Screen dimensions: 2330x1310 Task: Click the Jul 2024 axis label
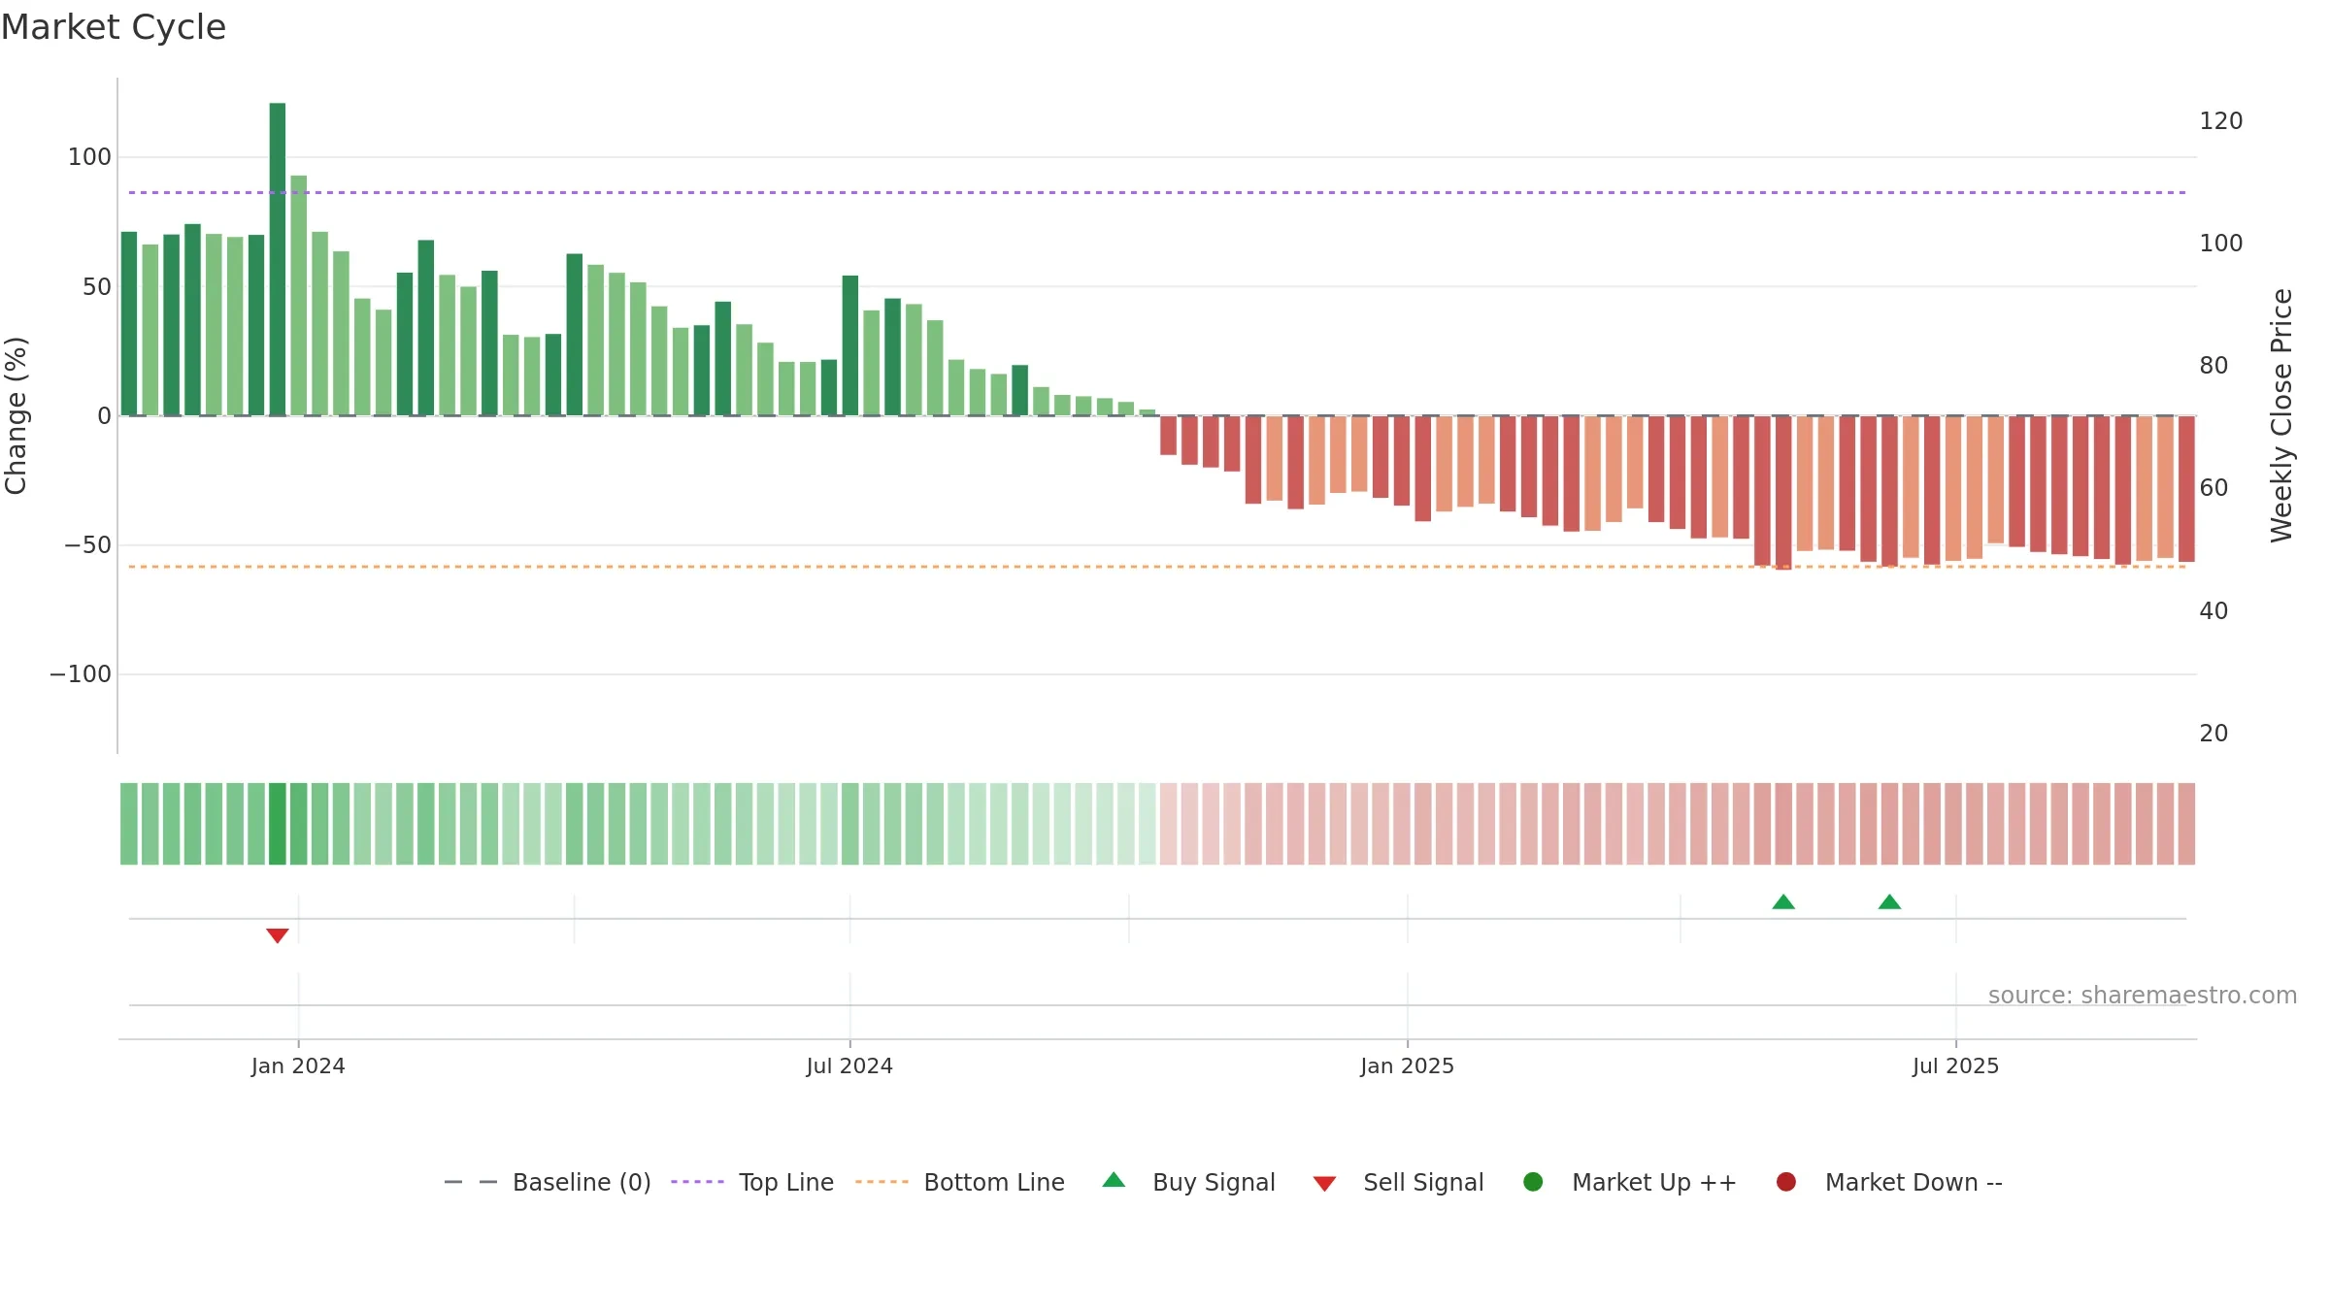pyautogui.click(x=849, y=1065)
